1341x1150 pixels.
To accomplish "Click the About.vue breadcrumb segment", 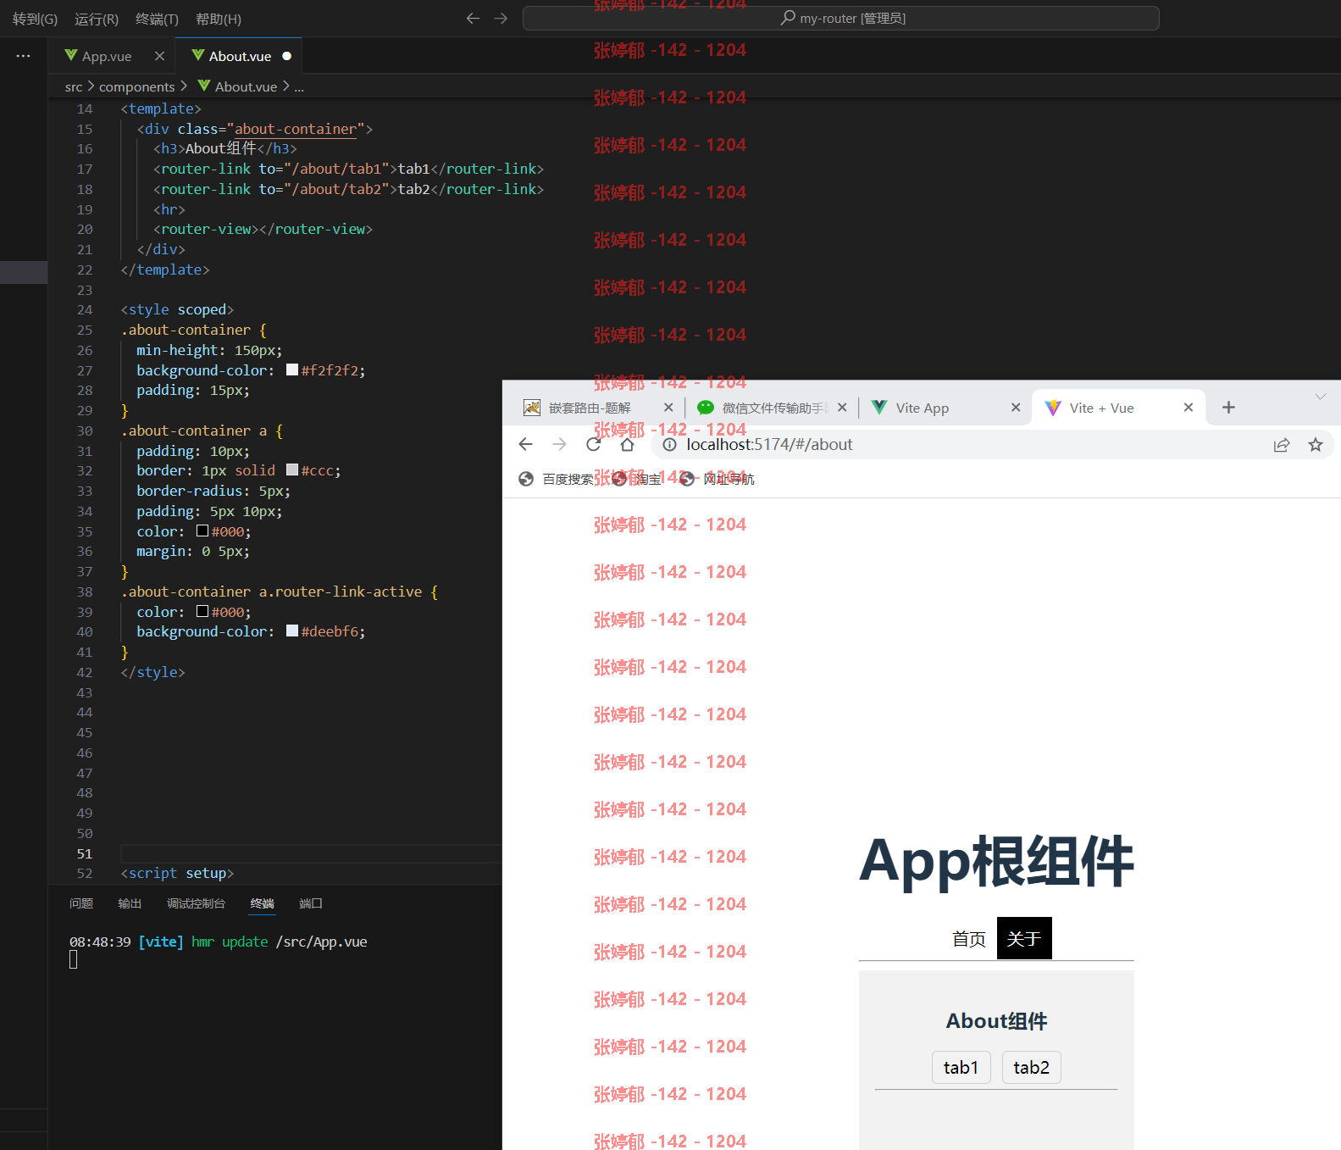I will pos(237,86).
